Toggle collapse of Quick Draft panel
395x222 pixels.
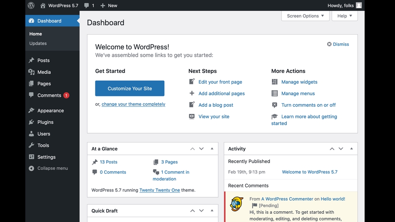(212, 210)
